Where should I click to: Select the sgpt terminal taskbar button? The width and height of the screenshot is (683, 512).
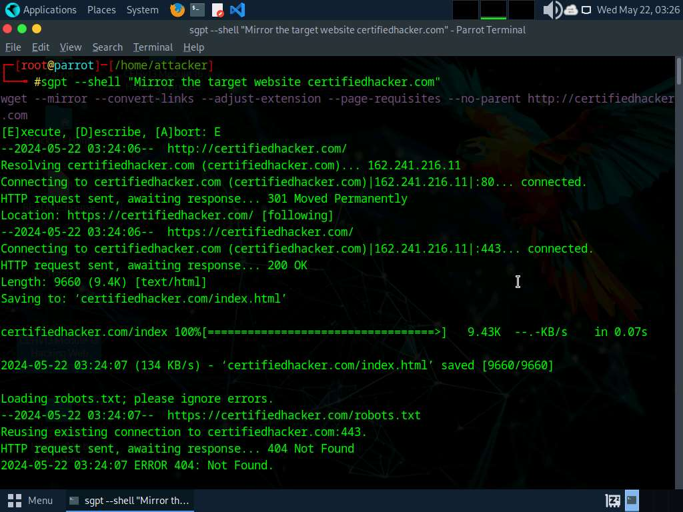click(130, 500)
